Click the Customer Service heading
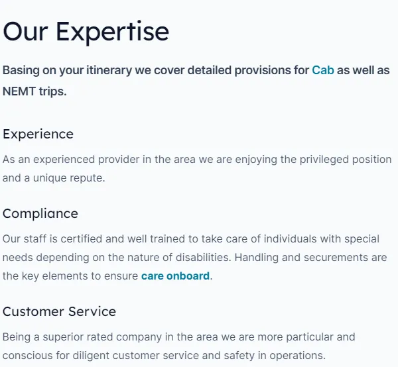Screen dimensions: 398x367 (x=59, y=311)
